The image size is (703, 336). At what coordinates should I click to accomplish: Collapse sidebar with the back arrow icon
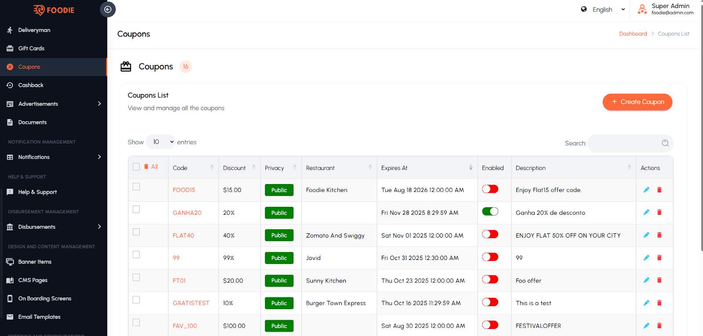point(108,9)
